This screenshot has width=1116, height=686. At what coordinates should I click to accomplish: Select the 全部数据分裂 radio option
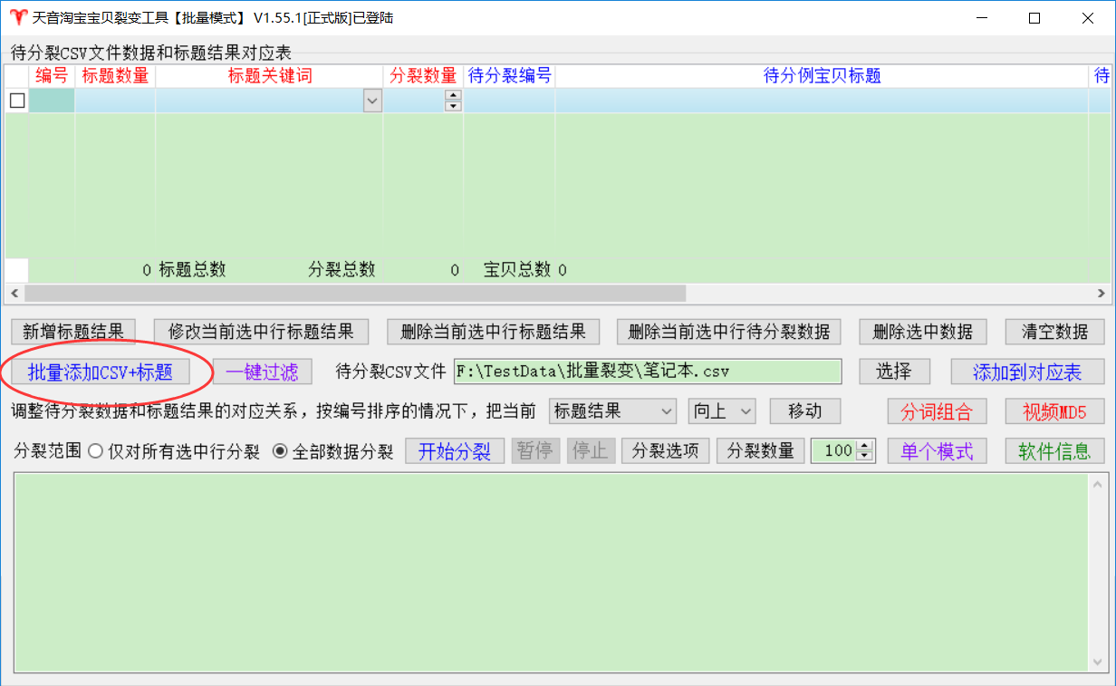coord(280,451)
